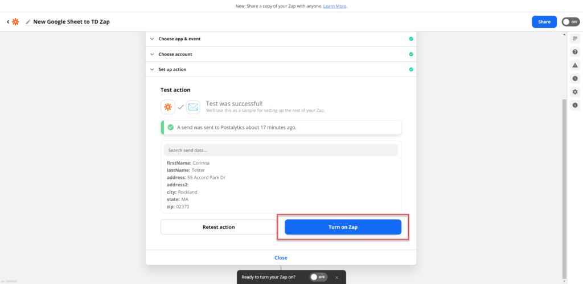The height and width of the screenshot is (284, 583).
Task: Click green check next to Set up action
Action: click(x=411, y=69)
